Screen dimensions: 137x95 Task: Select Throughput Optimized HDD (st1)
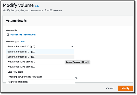coord(41,77)
